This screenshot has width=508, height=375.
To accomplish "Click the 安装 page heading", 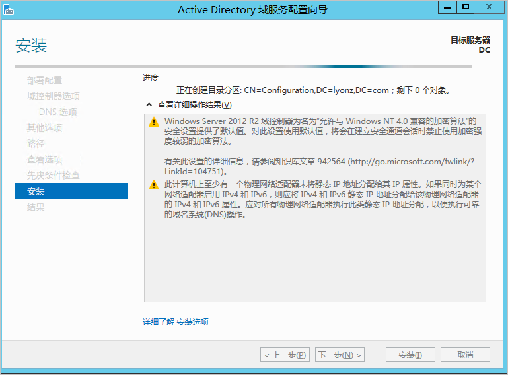I will (31, 46).
